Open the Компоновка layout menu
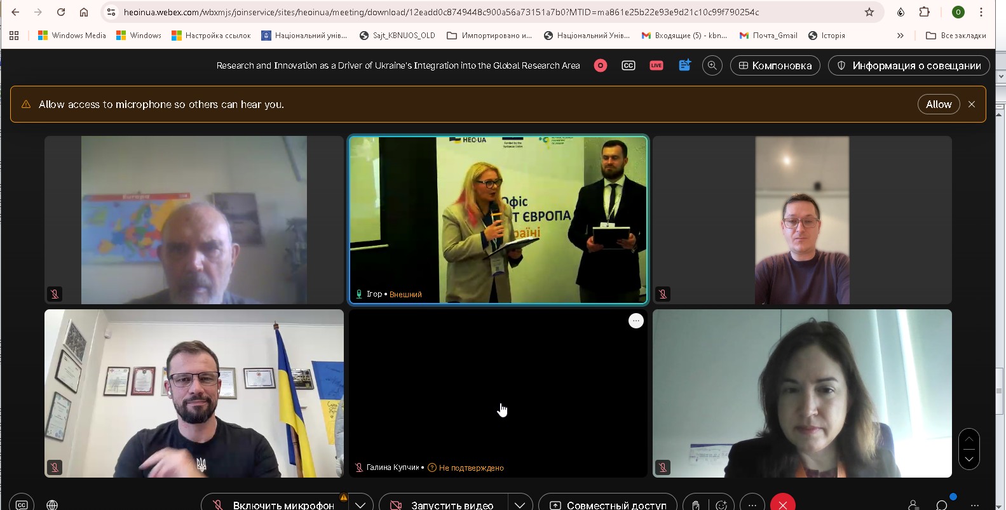This screenshot has width=1006, height=510. (775, 65)
